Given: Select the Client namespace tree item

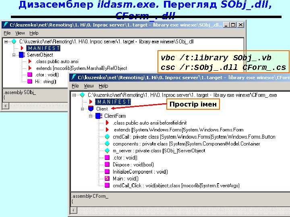Looking at the screenshot, I should click(102, 109).
